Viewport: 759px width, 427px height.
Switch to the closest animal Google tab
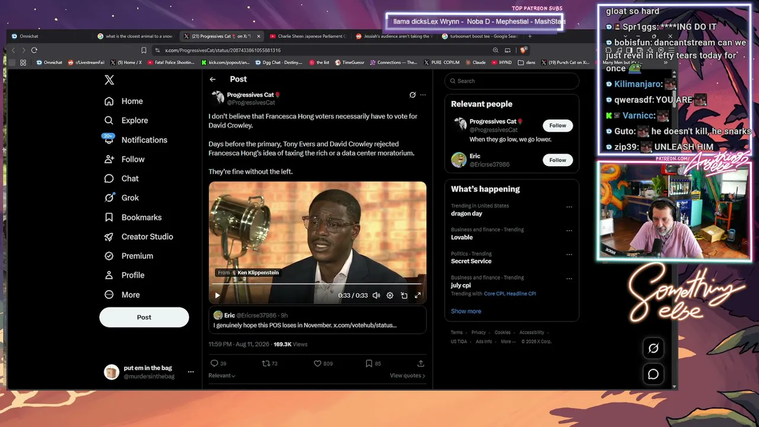[136, 36]
